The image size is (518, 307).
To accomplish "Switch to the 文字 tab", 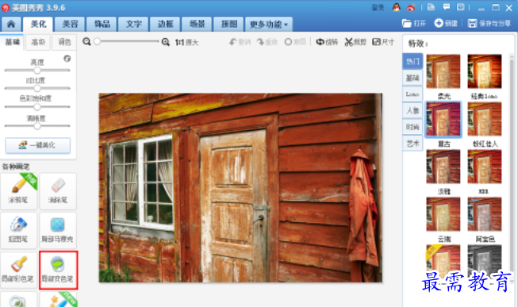I will [133, 24].
